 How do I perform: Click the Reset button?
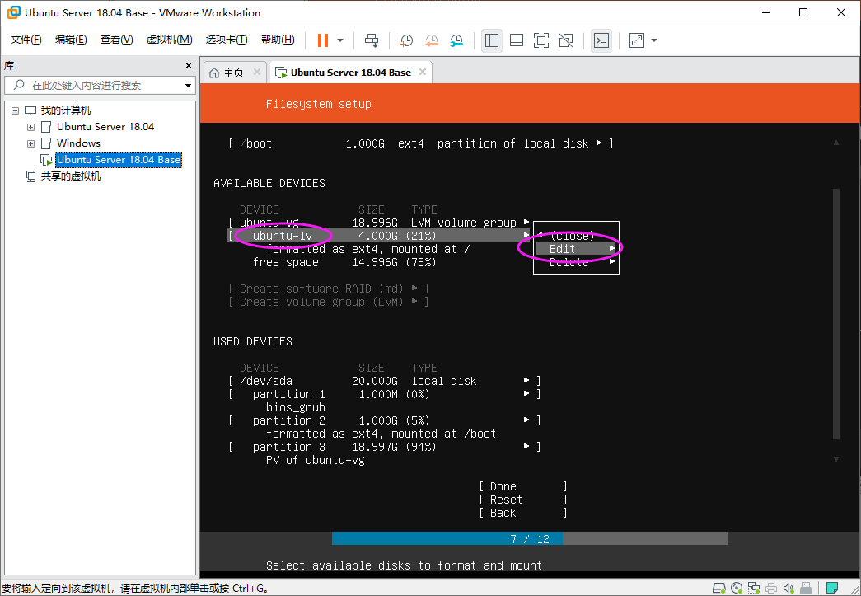522,500
